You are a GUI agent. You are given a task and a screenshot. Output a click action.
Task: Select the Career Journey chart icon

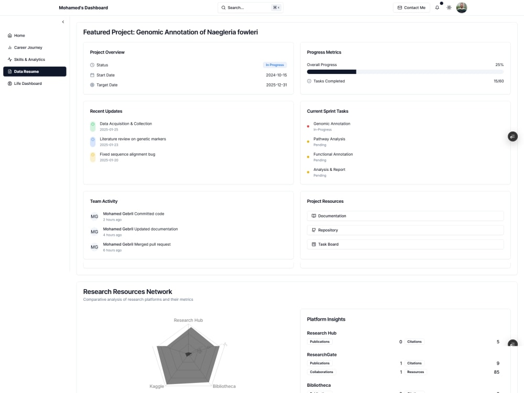(x=9, y=47)
